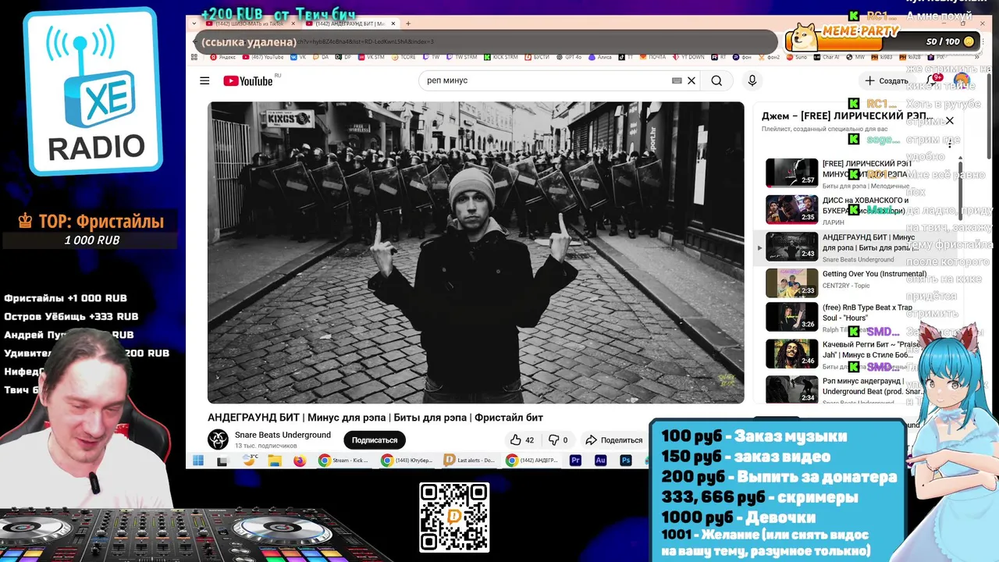999x562 pixels.
Task: Clear the search box with the X icon
Action: [691, 80]
